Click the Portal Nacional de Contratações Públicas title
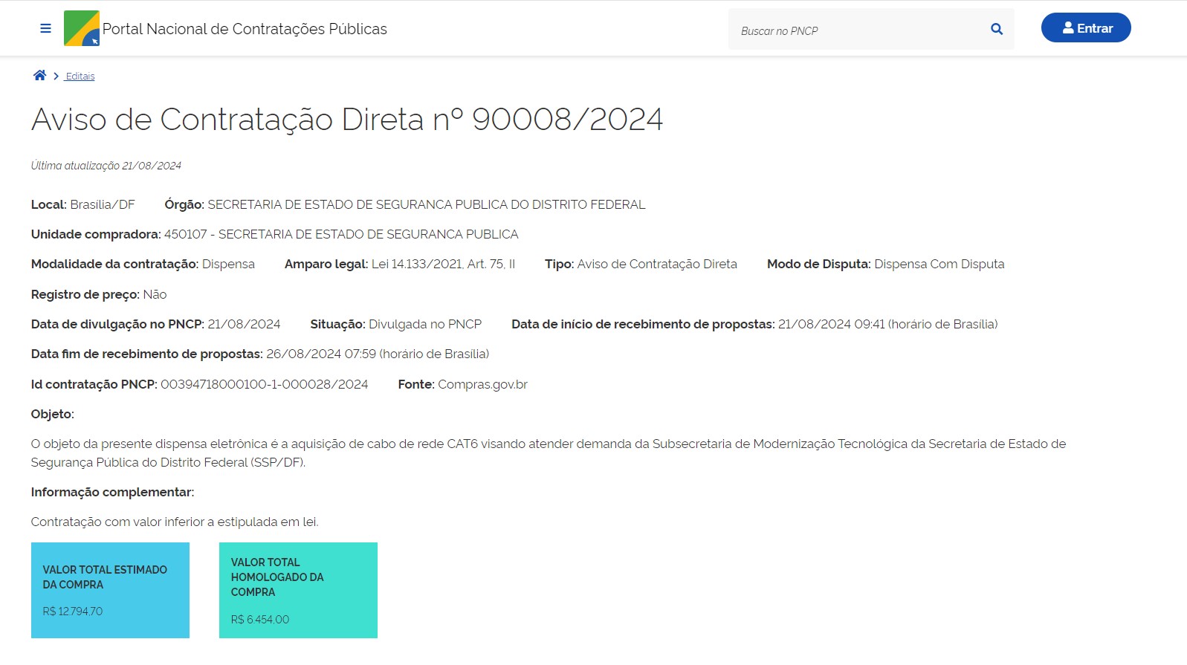Viewport: 1187px width, 665px height. 245,29
